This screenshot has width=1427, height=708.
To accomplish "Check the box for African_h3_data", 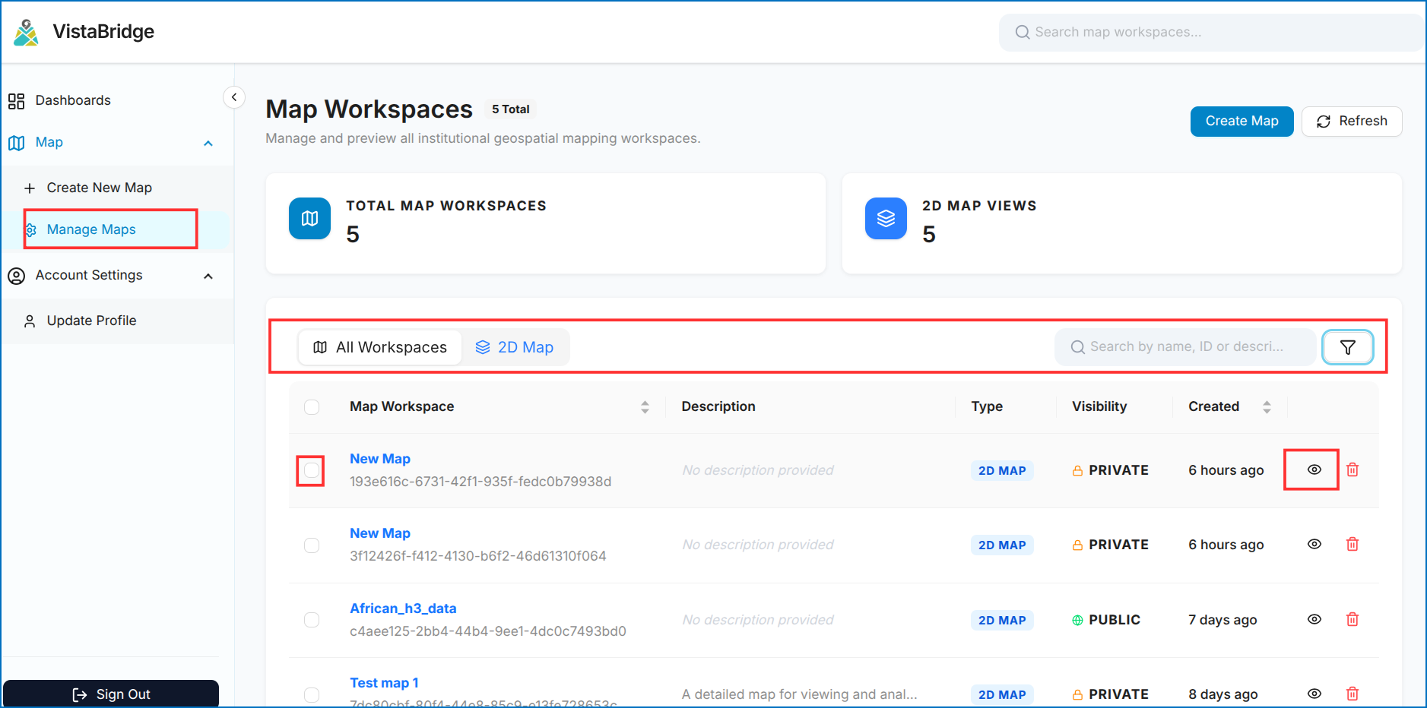I will tap(312, 620).
